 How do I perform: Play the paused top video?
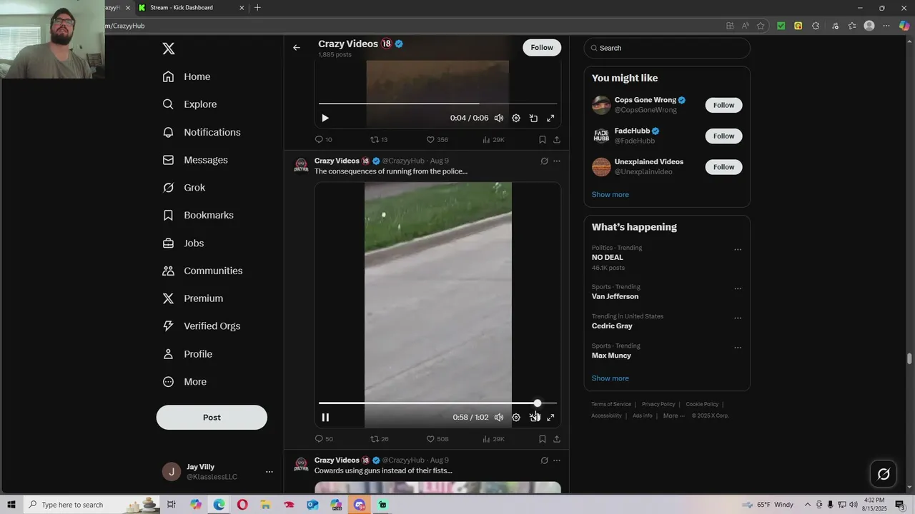point(325,119)
